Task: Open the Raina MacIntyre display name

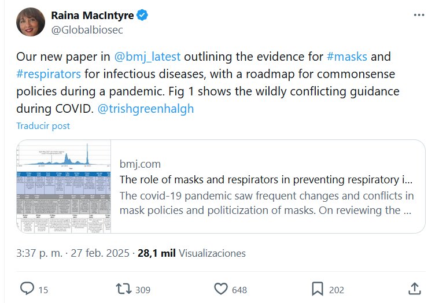Action: click(91, 14)
